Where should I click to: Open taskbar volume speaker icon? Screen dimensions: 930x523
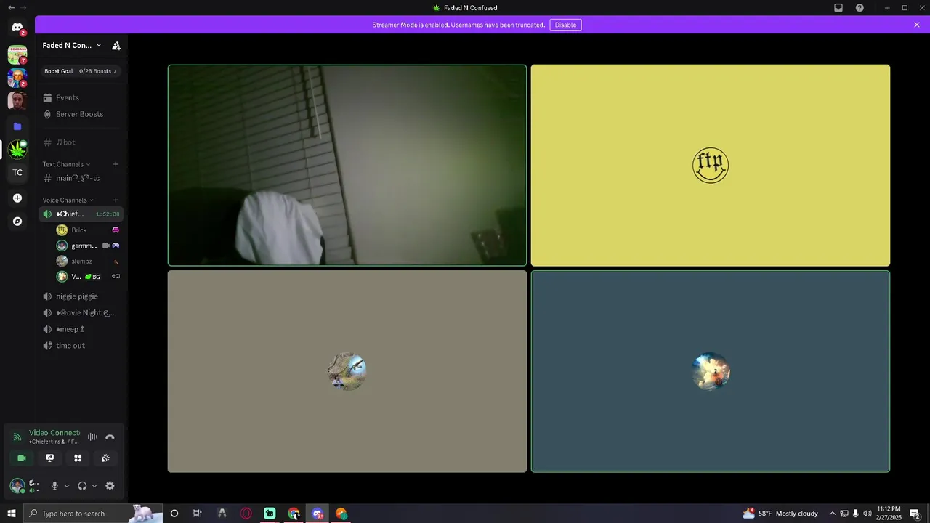click(867, 514)
